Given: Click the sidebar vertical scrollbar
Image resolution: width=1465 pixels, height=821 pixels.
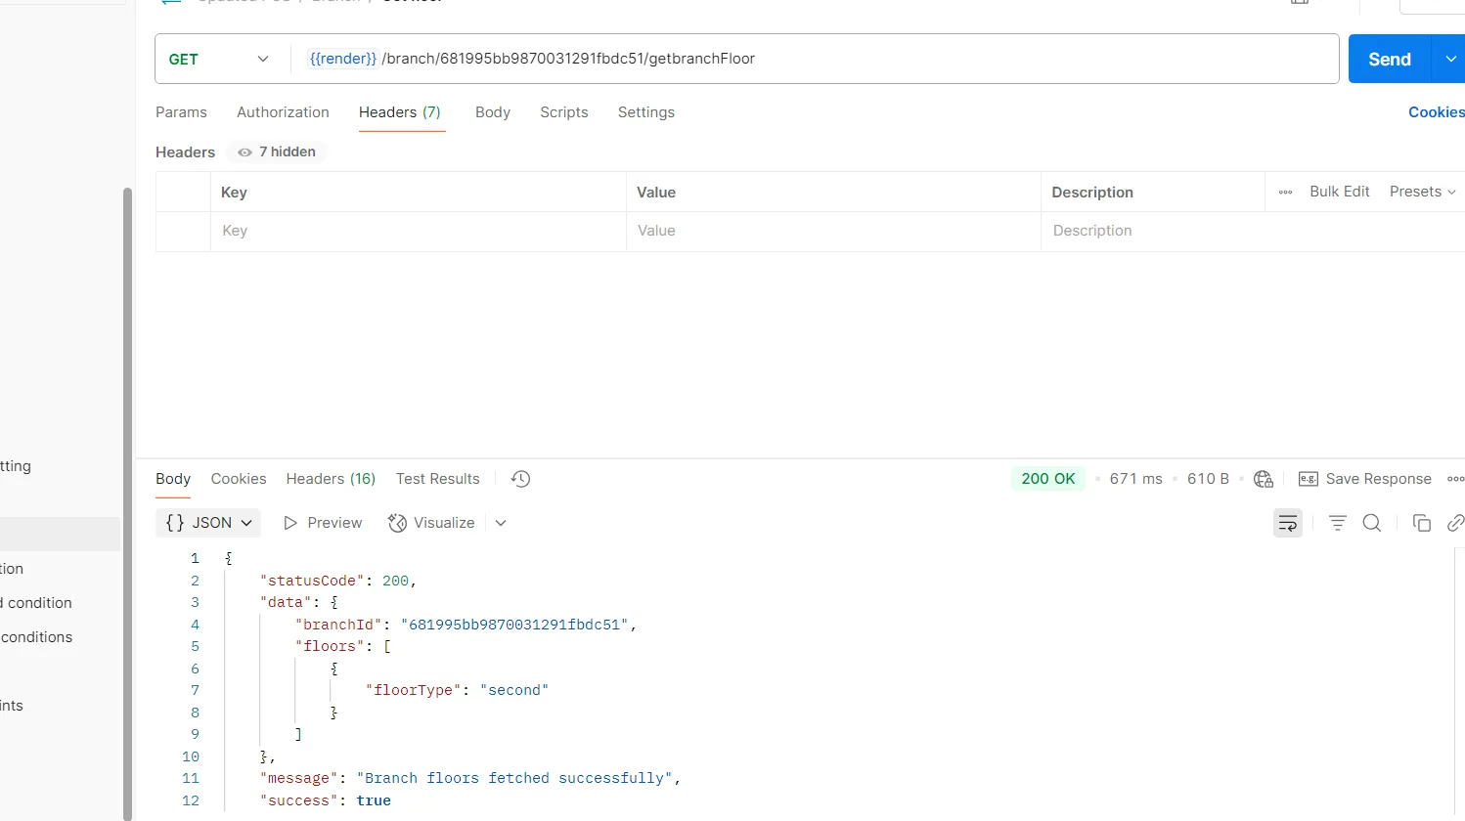Looking at the screenshot, I should tap(127, 489).
